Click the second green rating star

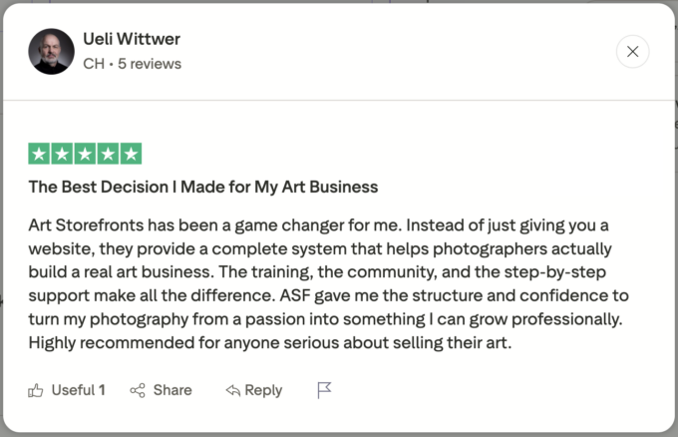pos(62,154)
